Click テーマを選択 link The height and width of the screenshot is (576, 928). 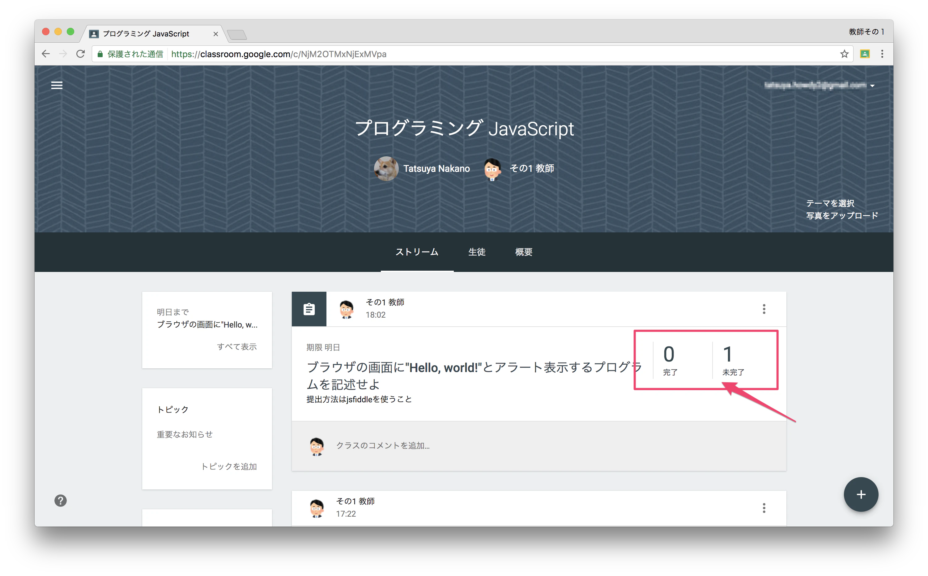point(830,203)
